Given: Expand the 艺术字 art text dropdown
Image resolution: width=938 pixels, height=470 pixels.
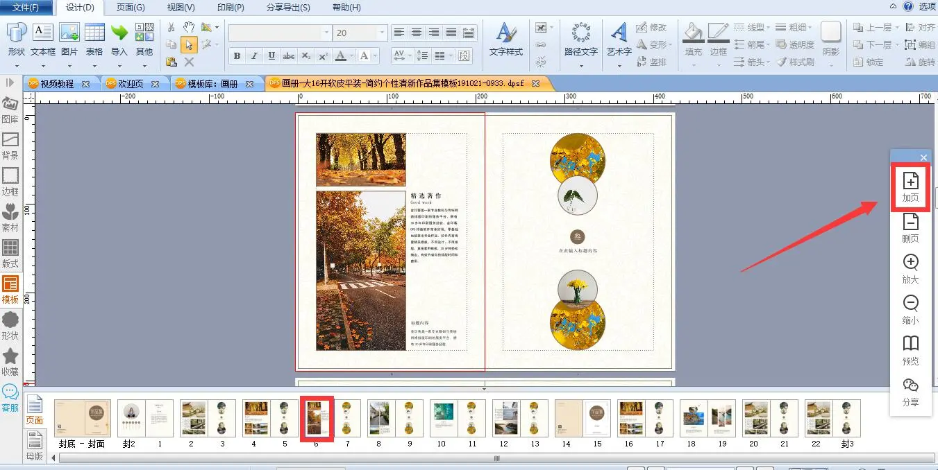Looking at the screenshot, I should (619, 65).
